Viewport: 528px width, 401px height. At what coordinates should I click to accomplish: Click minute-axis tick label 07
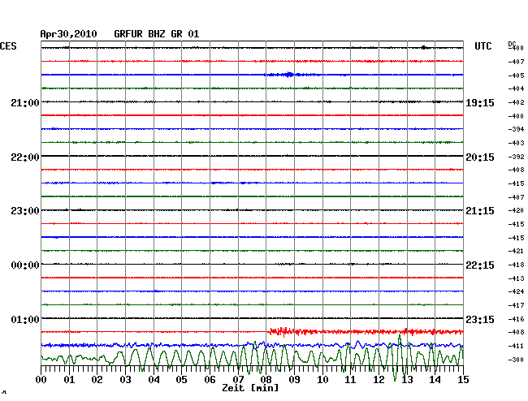pos(238,379)
